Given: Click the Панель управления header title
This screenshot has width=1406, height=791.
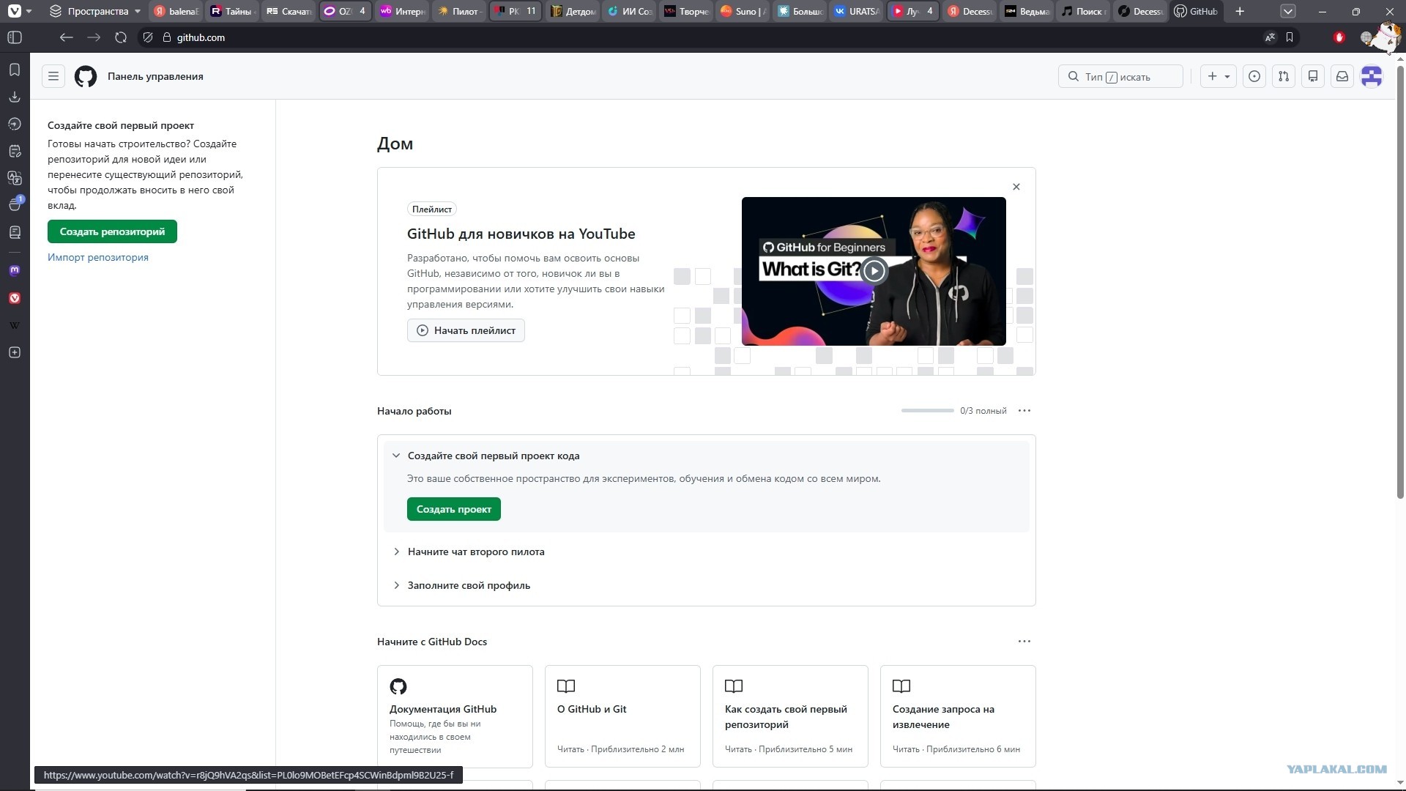Looking at the screenshot, I should (155, 76).
